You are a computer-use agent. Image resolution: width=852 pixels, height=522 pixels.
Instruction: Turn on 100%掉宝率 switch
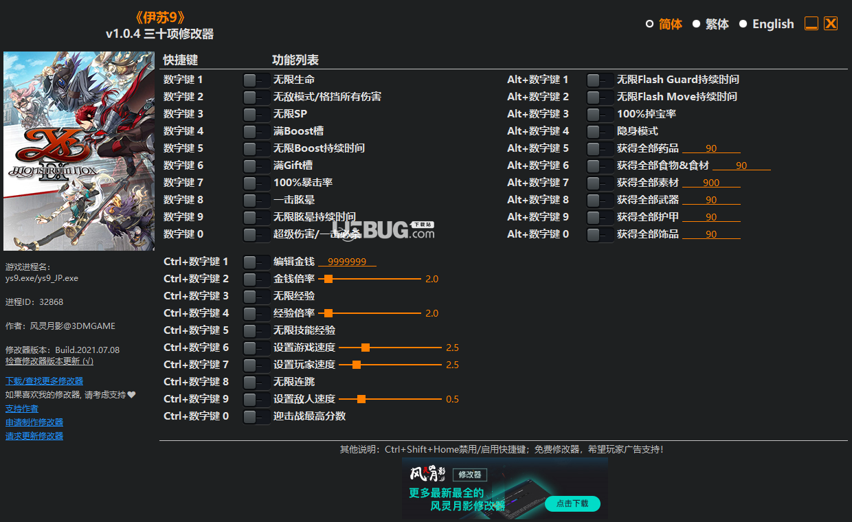(600, 115)
